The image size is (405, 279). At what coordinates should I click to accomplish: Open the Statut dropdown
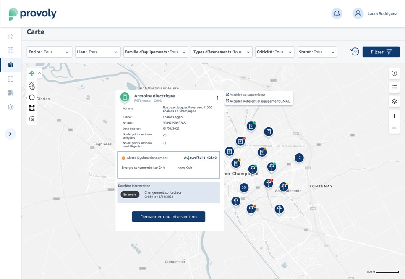tap(317, 52)
